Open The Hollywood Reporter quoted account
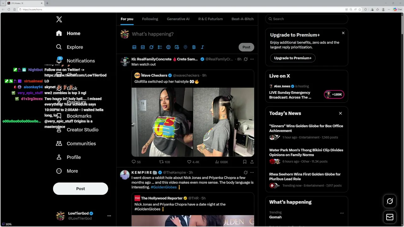The width and height of the screenshot is (404, 227). pyautogui.click(x=162, y=198)
